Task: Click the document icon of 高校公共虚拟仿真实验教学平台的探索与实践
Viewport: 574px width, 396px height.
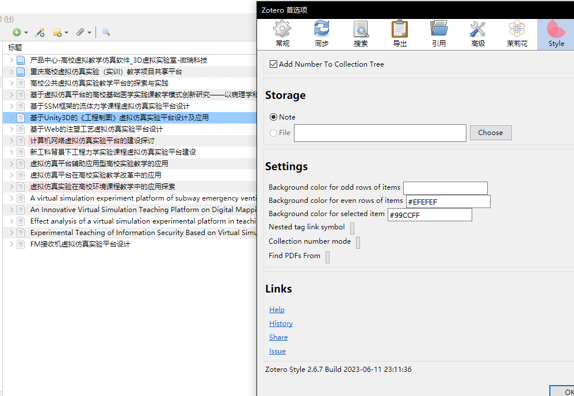Action: click(21, 83)
